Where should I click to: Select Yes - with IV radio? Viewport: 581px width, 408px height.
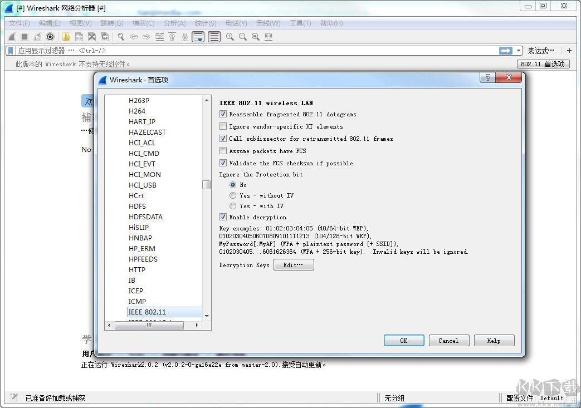(x=233, y=206)
